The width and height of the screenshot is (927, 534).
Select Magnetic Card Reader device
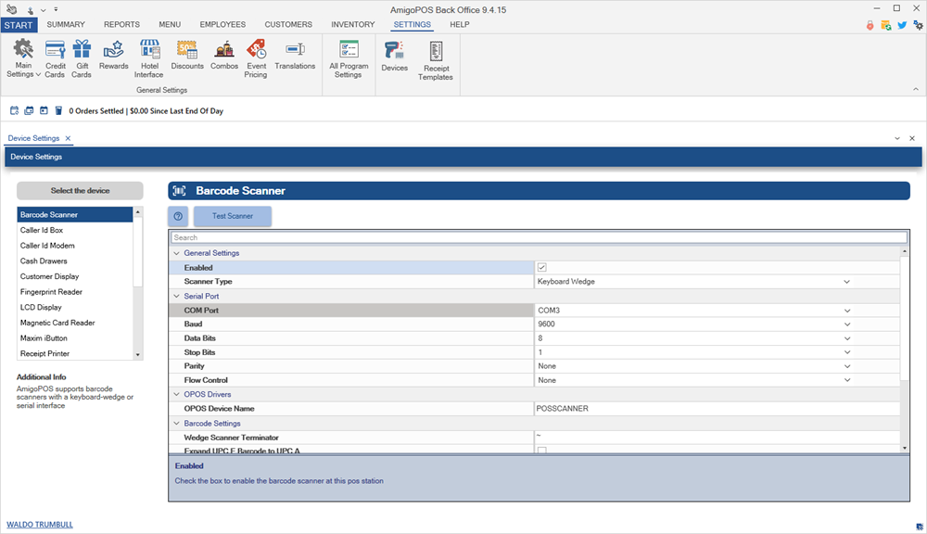point(75,323)
